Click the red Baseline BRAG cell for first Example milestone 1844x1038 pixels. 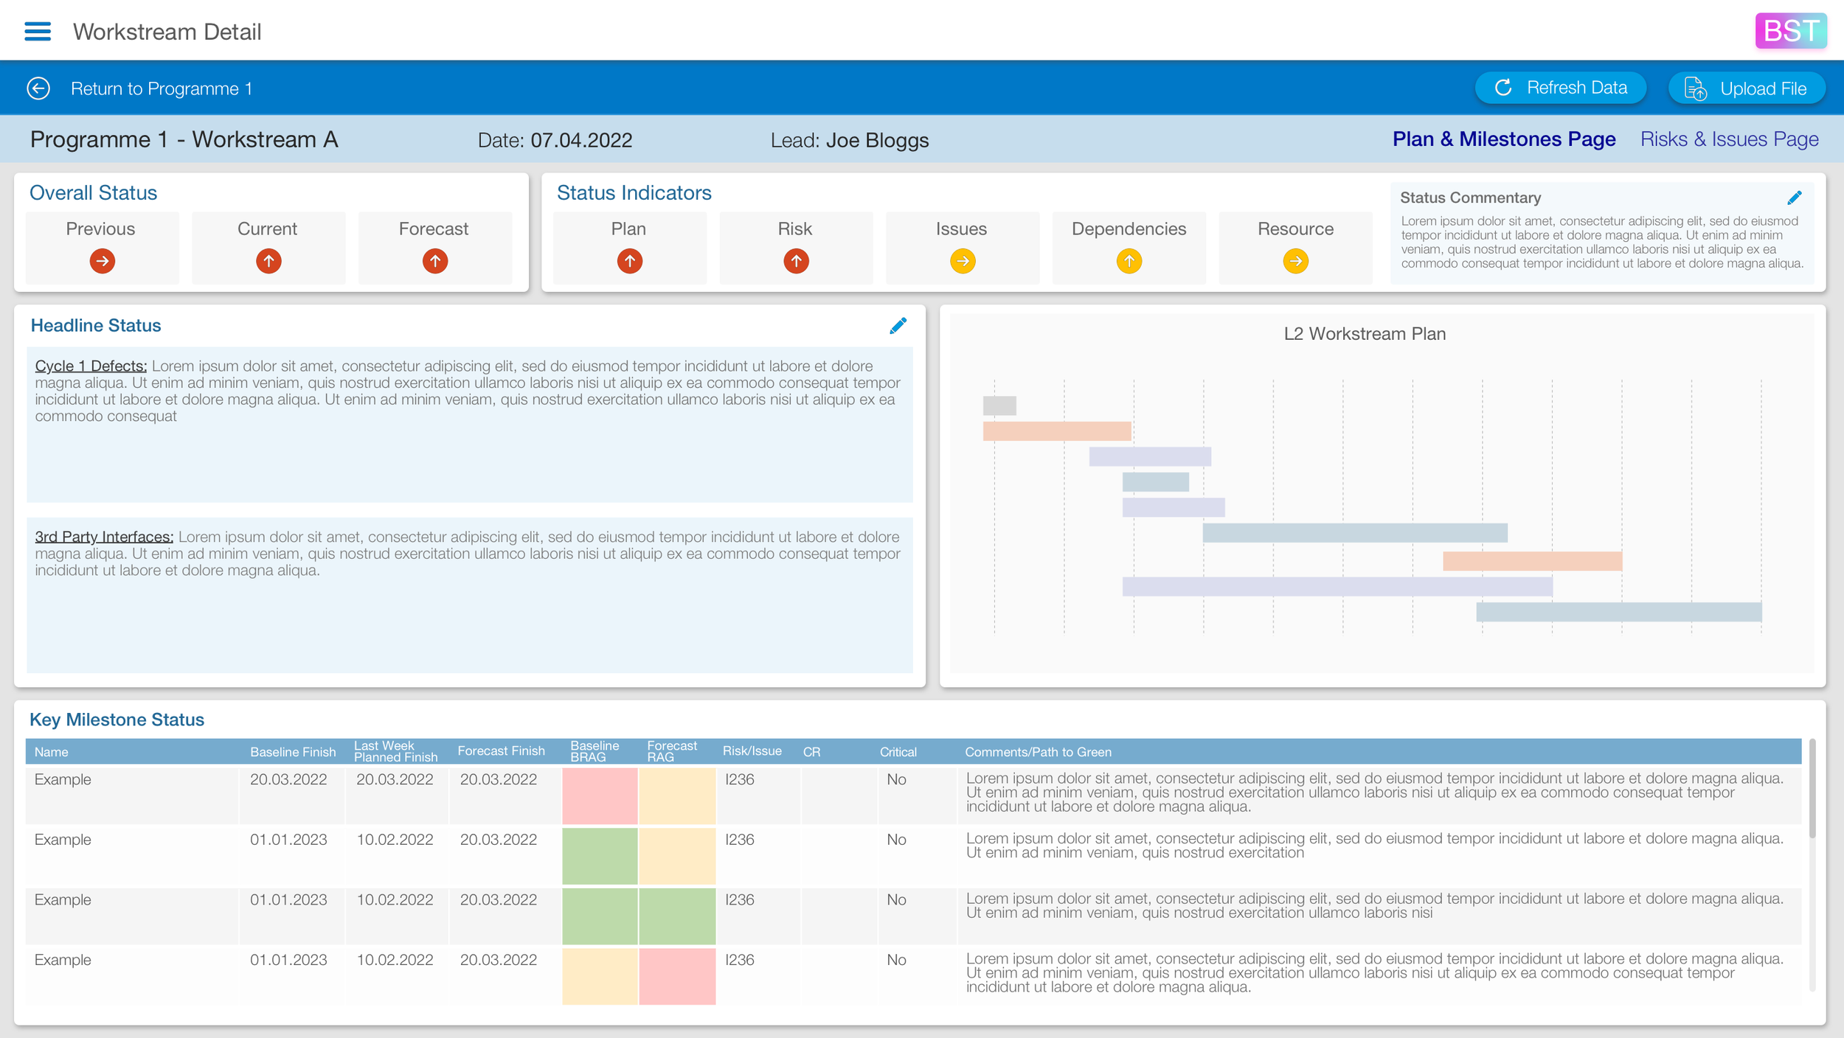point(600,796)
